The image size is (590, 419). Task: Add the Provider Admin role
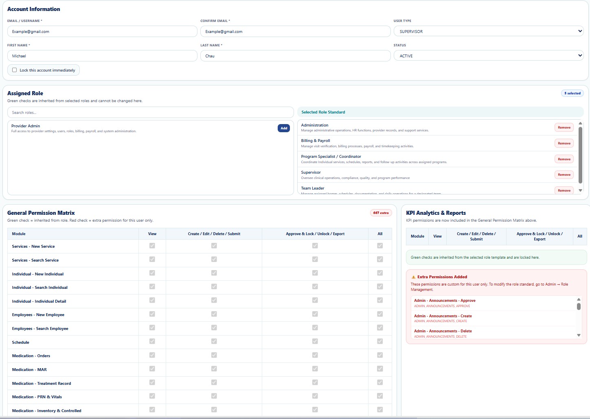click(x=284, y=128)
